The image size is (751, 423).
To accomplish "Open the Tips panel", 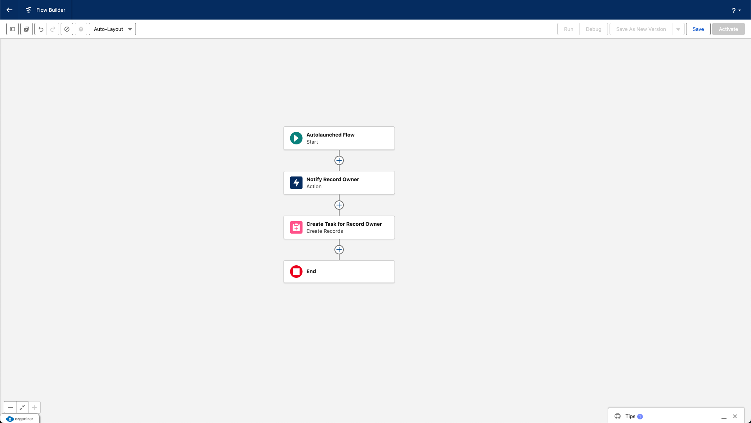I will tap(630, 416).
